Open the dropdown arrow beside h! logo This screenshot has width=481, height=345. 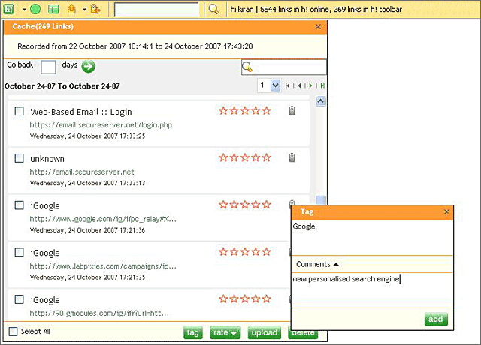click(x=24, y=10)
